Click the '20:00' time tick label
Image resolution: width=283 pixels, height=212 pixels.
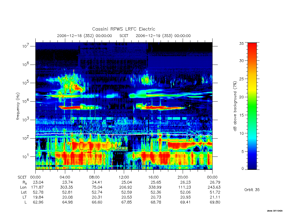click(x=183, y=177)
